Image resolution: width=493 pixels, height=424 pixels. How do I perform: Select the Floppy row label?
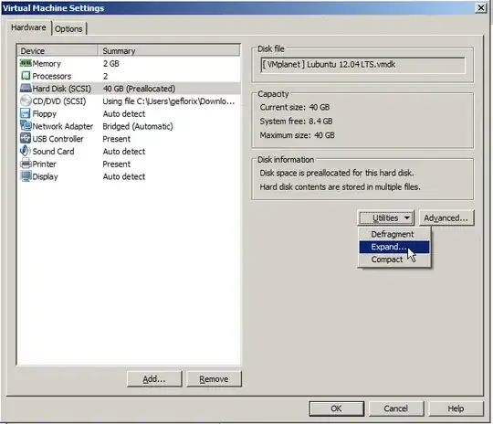(x=45, y=114)
